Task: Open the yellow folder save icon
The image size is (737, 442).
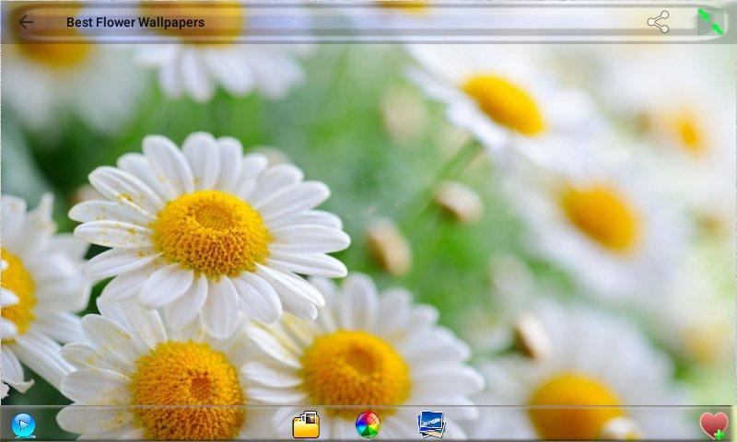Action: (x=306, y=425)
